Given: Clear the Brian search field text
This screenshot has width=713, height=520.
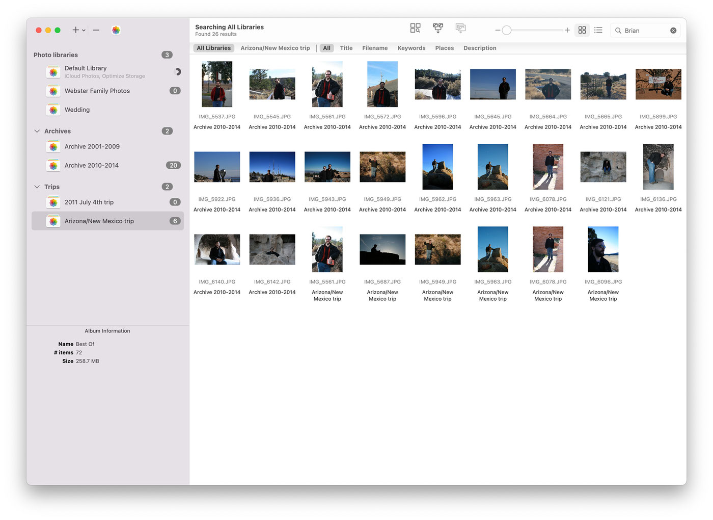Looking at the screenshot, I should 673,31.
